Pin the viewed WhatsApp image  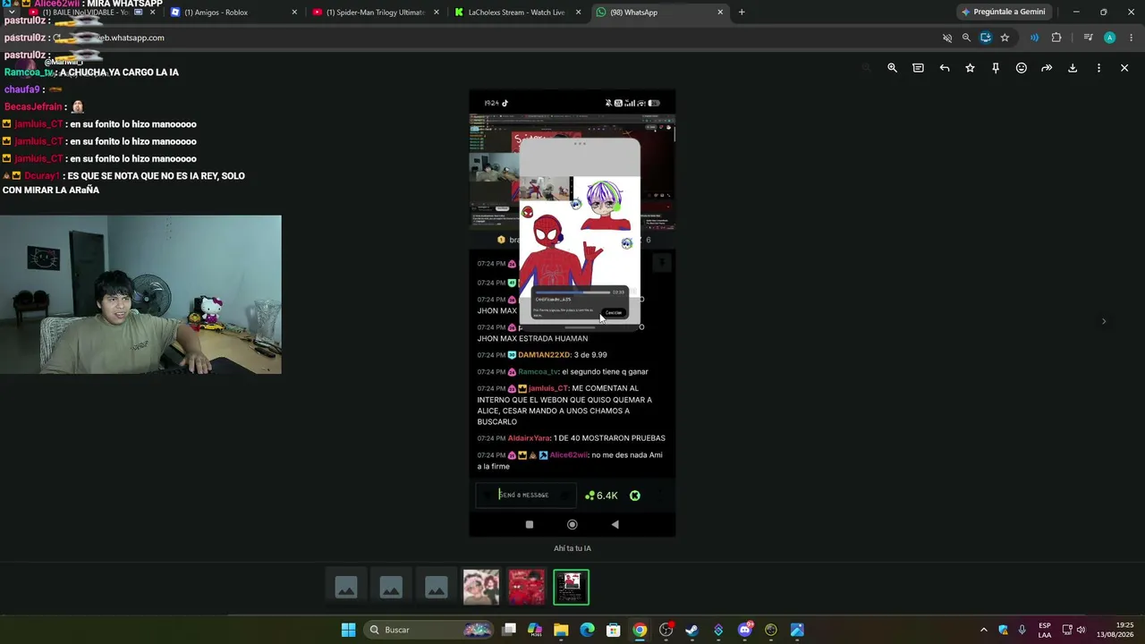(x=996, y=68)
